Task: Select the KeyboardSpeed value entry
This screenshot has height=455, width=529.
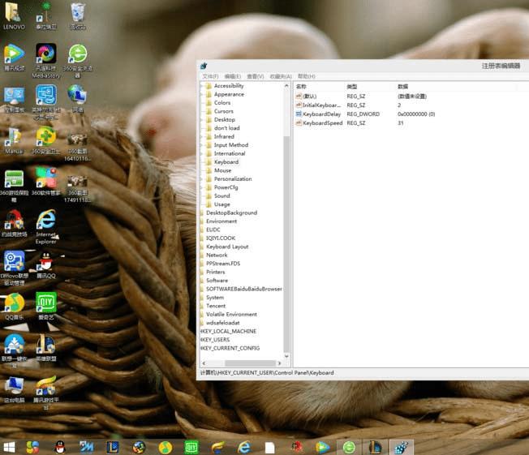Action: (322, 123)
